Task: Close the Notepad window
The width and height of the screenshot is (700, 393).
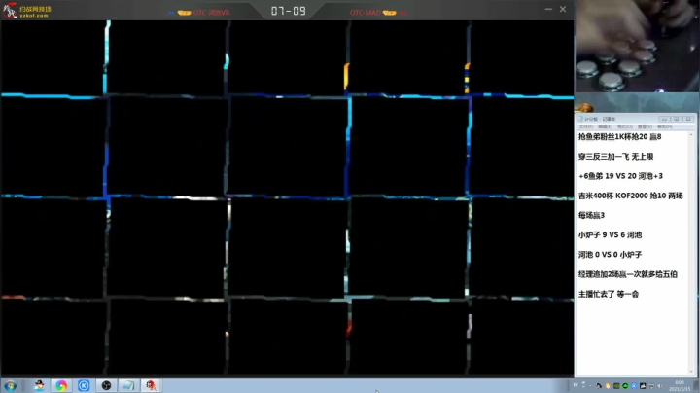Action: coord(688,119)
